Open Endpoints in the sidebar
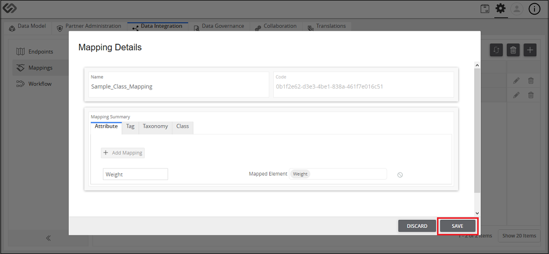This screenshot has width=549, height=254. (x=40, y=52)
